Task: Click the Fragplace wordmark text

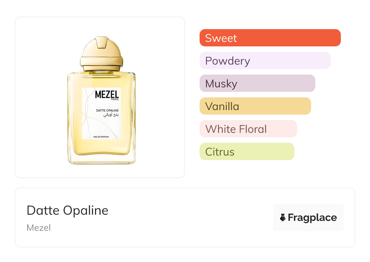Action: 312,218
